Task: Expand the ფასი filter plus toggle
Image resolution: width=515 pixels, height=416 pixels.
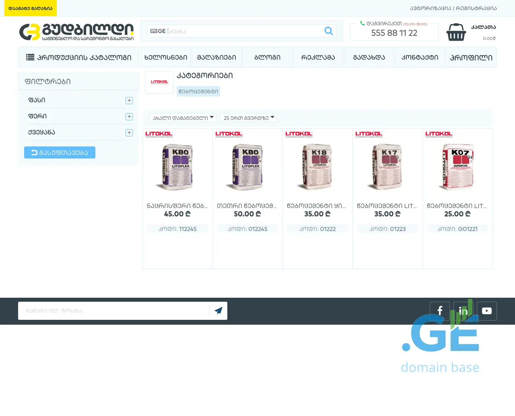Action: 129,101
